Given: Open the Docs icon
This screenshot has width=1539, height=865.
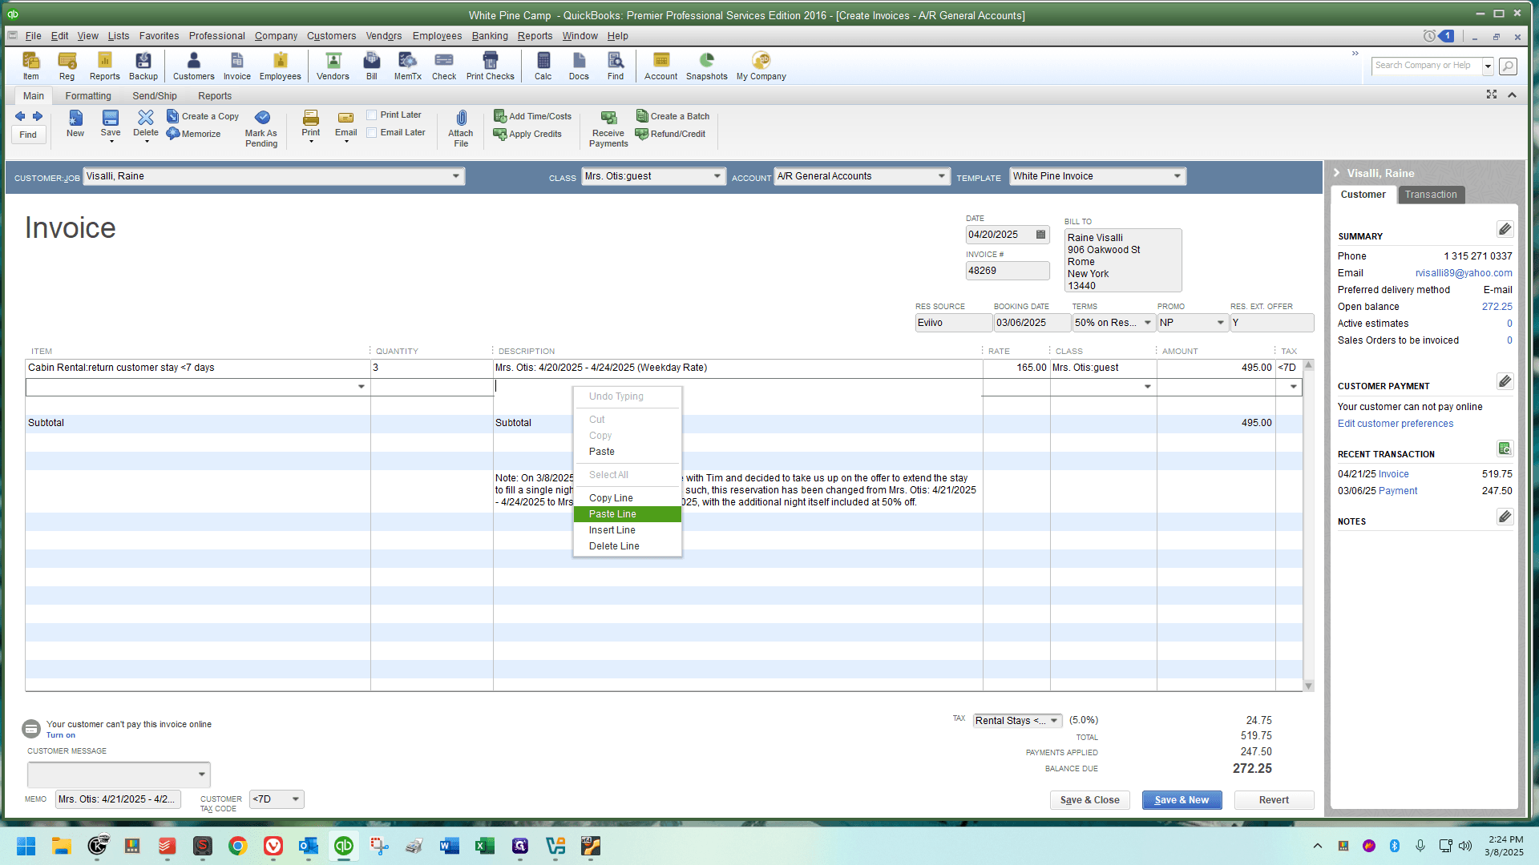Looking at the screenshot, I should (x=579, y=66).
